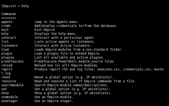Click the "report" command name
This screenshot has height=106, width=169.
7,69
